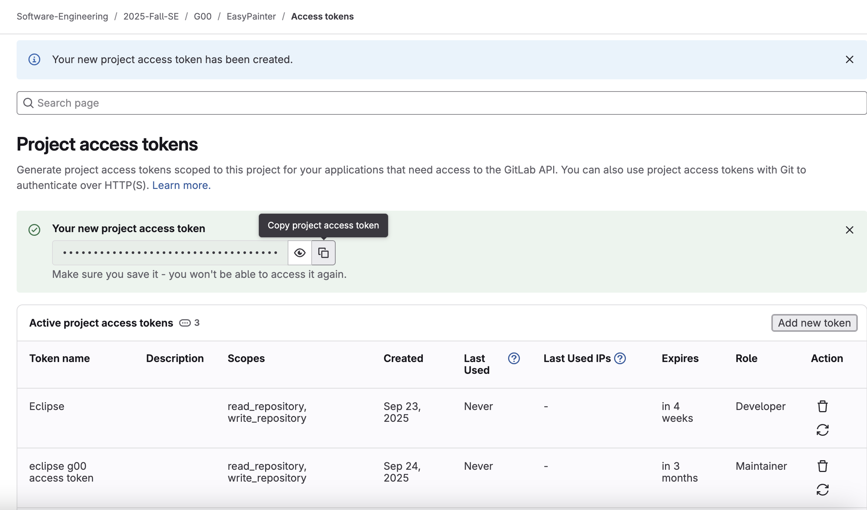Click the Access tokens breadcrumb item
The width and height of the screenshot is (867, 510).
click(322, 17)
